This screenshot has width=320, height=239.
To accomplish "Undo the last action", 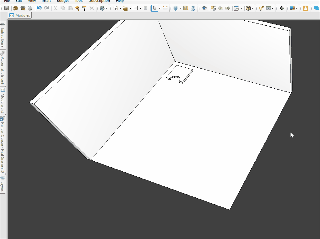I will 39,8.
